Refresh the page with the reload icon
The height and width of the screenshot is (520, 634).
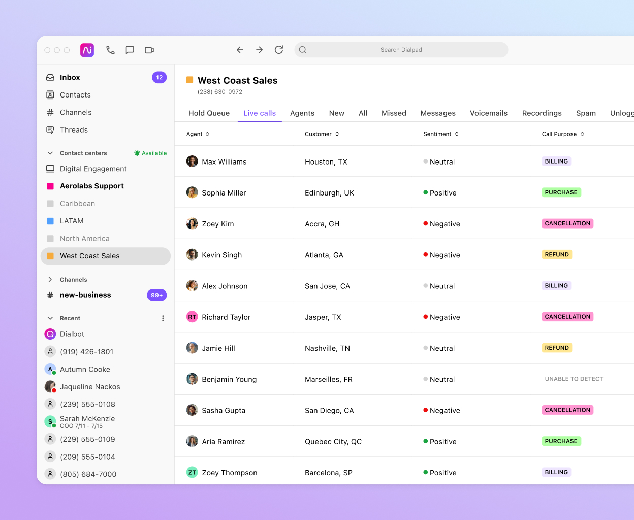pyautogui.click(x=278, y=50)
